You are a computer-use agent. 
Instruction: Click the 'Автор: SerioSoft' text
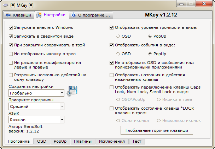pos(25,127)
